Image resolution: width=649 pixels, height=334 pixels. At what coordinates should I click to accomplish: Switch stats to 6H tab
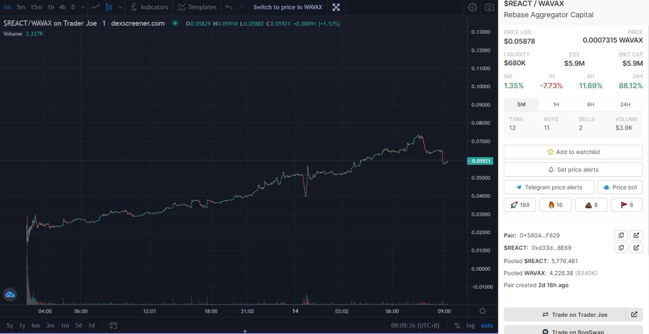[590, 104]
